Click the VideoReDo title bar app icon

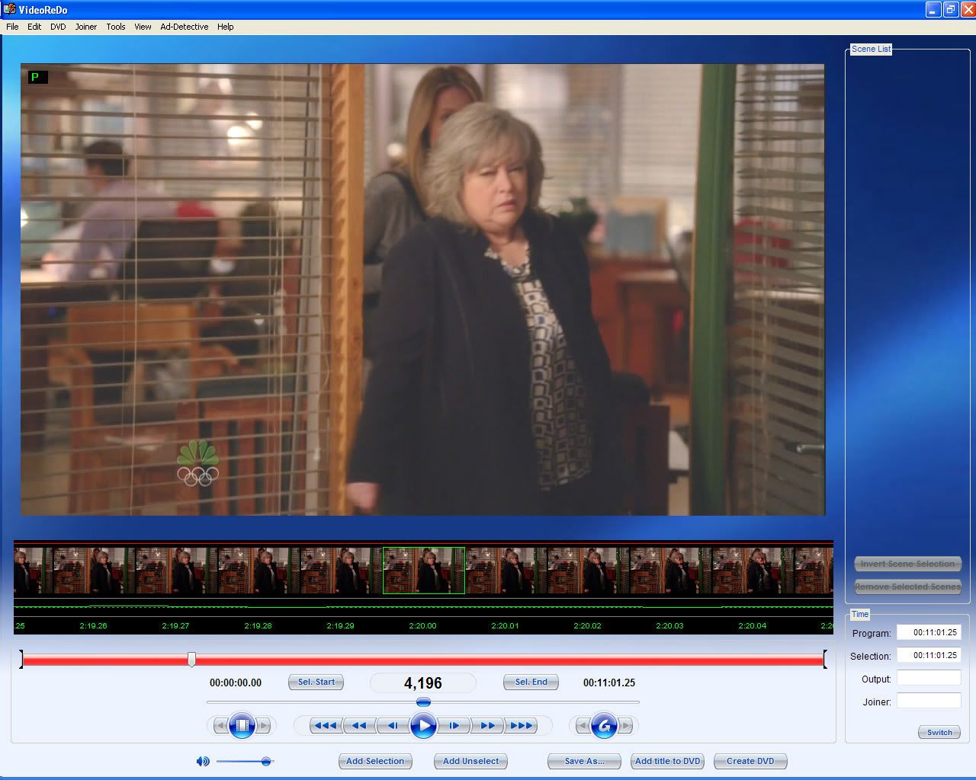pyautogui.click(x=10, y=9)
